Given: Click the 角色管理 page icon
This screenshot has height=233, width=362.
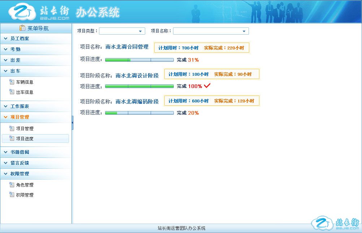Looking at the screenshot, I should [x=12, y=185].
